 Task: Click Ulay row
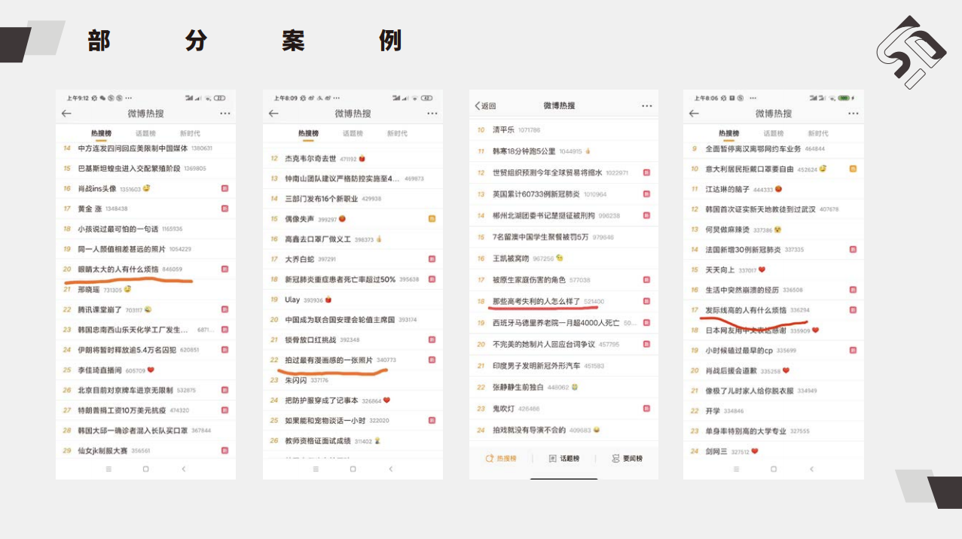[353, 300]
